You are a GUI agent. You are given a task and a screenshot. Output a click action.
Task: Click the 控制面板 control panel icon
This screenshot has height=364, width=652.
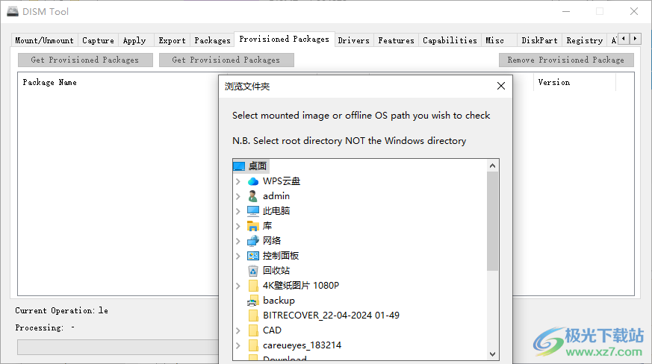click(x=253, y=256)
